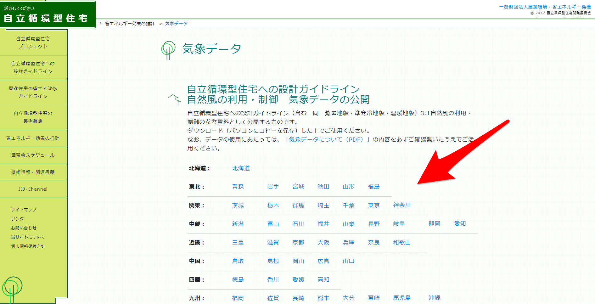Select 青森 in the 東北 row
595x304 pixels.
(238, 187)
